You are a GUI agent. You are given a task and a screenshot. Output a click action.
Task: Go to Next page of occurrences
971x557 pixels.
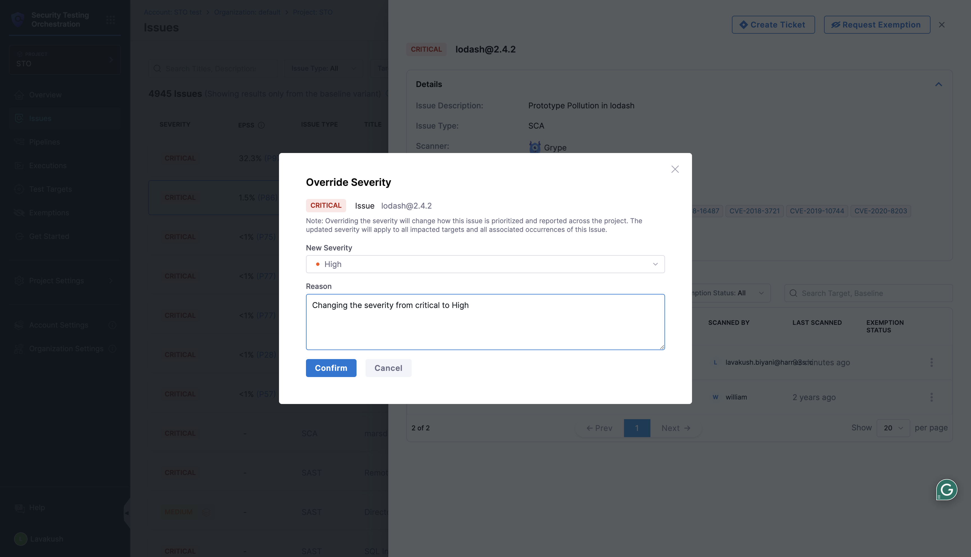point(675,428)
